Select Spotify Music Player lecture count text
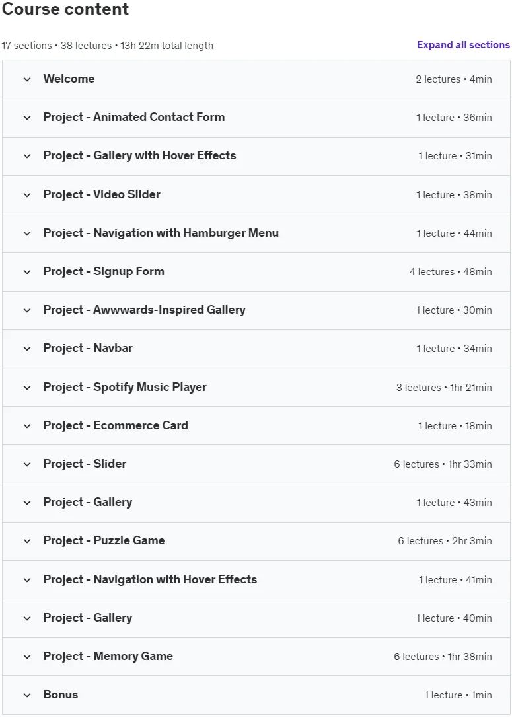 [418, 388]
